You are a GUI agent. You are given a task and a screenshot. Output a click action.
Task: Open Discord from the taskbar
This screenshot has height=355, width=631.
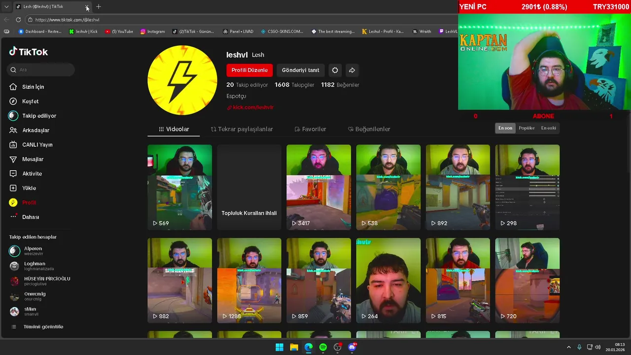tap(352, 347)
